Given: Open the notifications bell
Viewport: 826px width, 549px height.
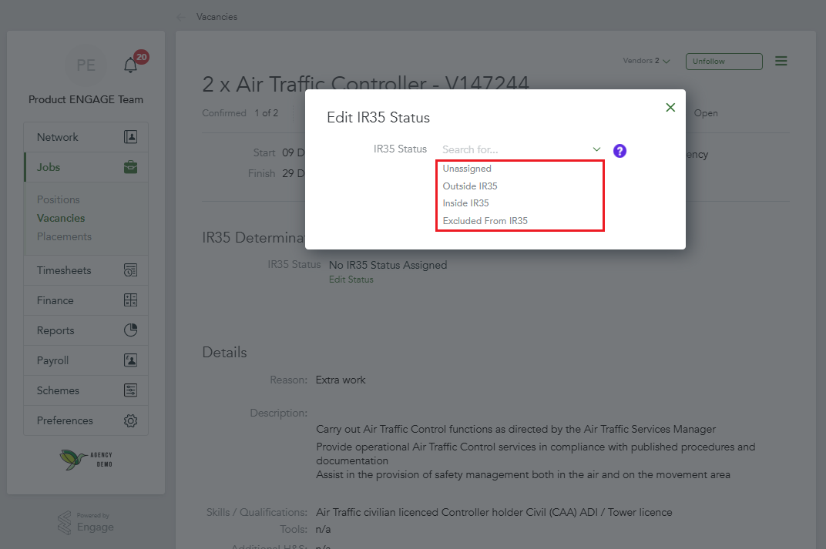Looking at the screenshot, I should [131, 65].
